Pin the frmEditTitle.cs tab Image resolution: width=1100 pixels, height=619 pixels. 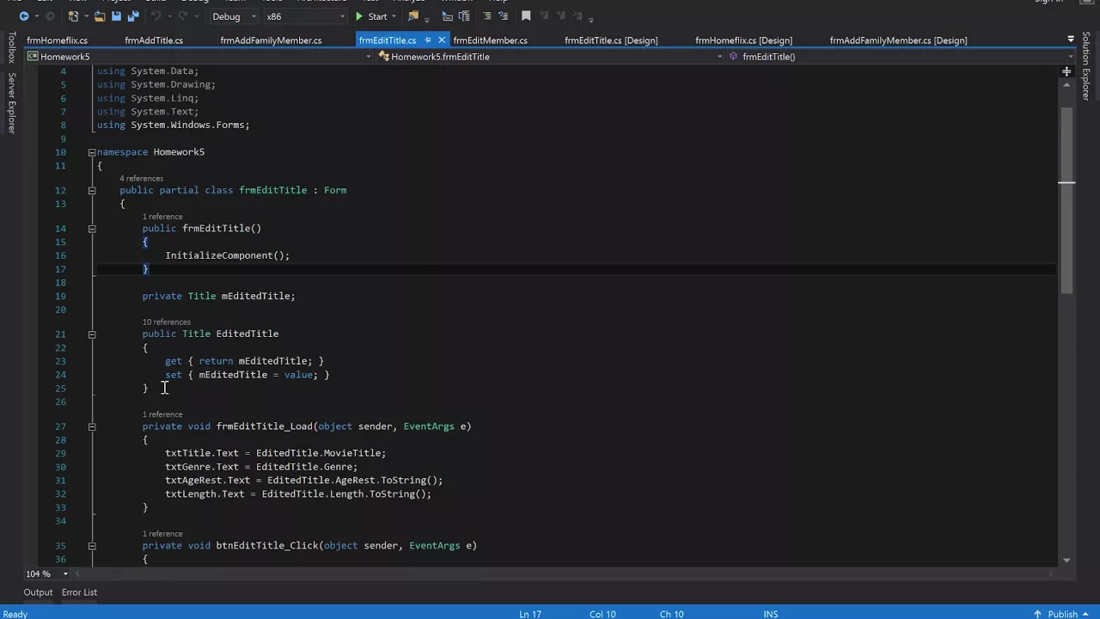pos(427,40)
